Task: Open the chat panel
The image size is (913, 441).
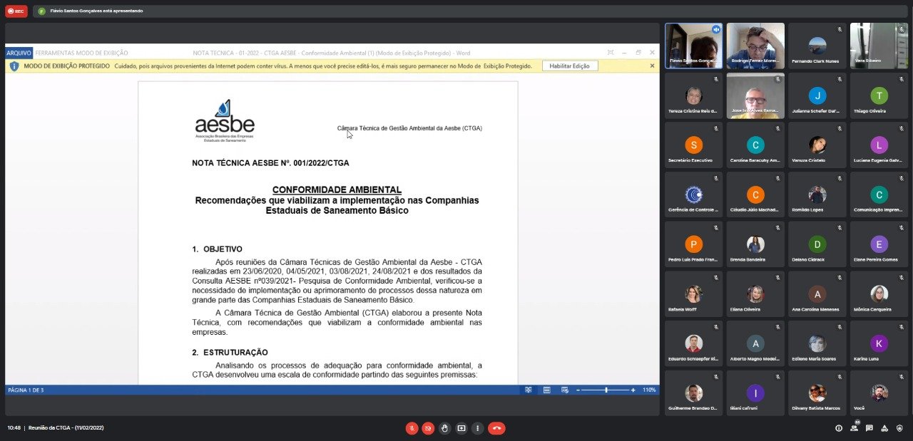Action: click(869, 428)
